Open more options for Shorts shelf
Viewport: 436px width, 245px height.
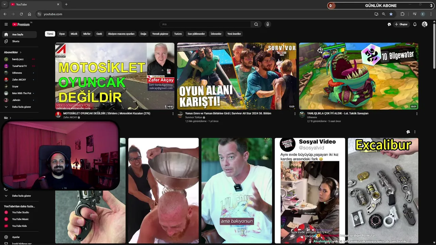(415, 132)
